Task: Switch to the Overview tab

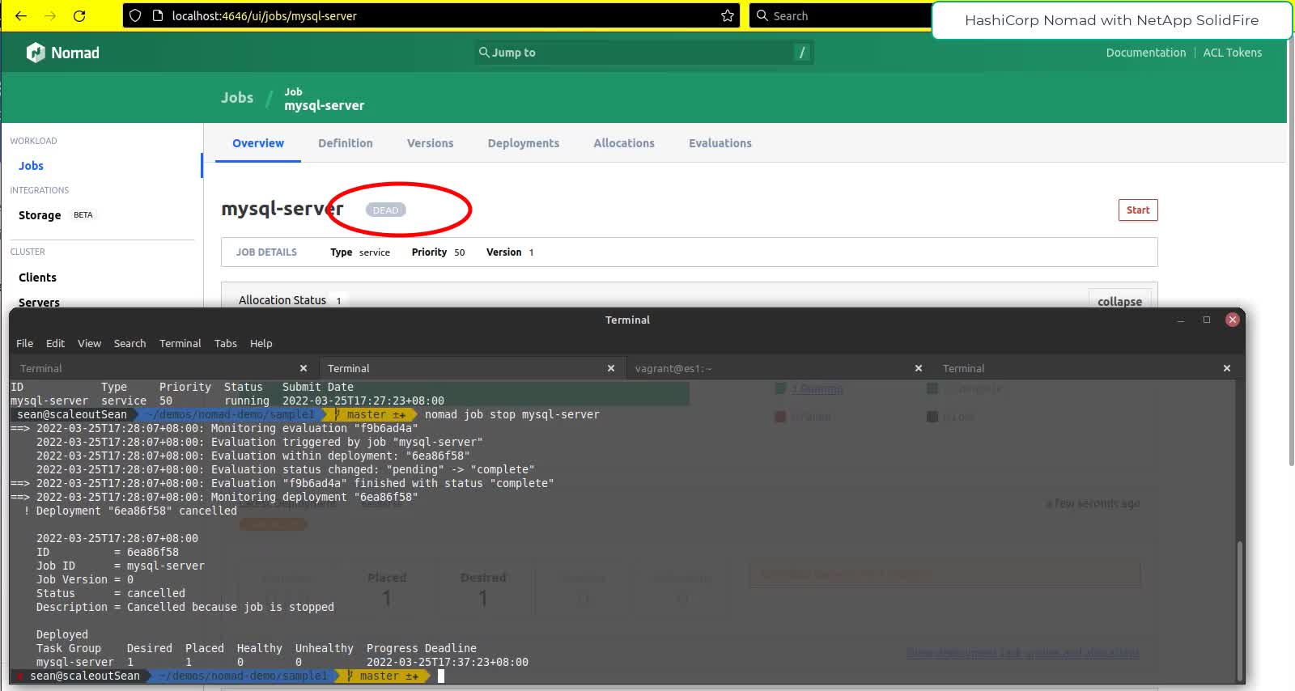Action: click(x=258, y=143)
